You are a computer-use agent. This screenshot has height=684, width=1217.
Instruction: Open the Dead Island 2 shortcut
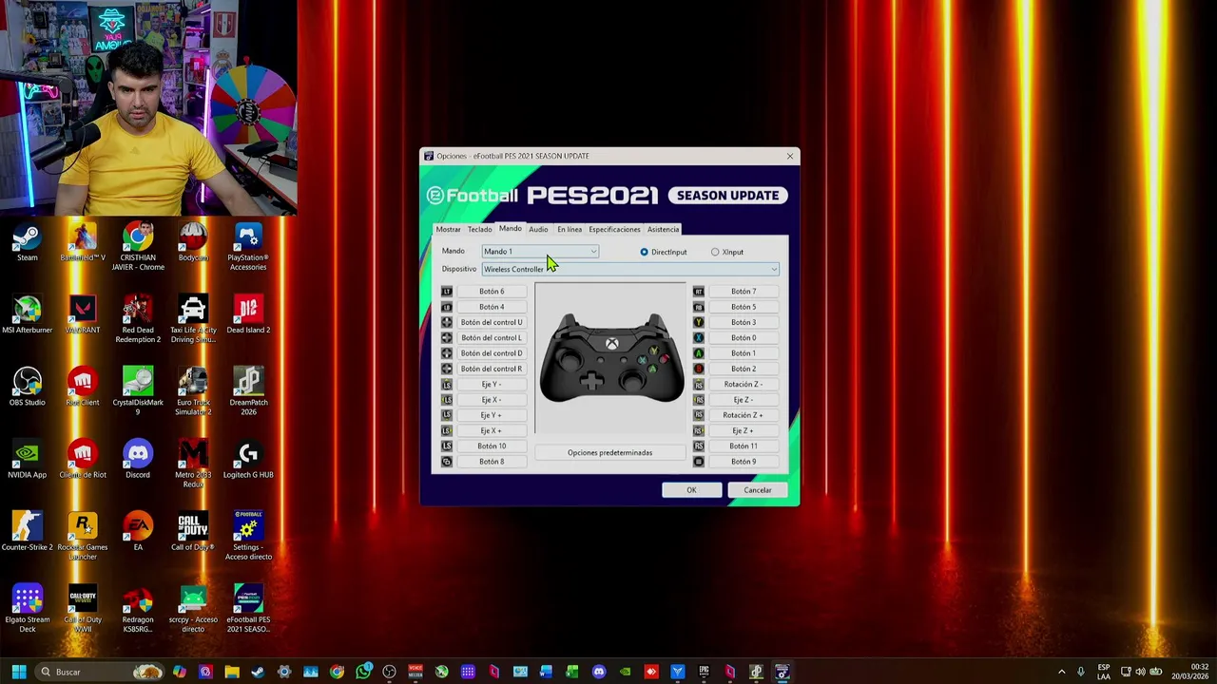click(x=248, y=314)
